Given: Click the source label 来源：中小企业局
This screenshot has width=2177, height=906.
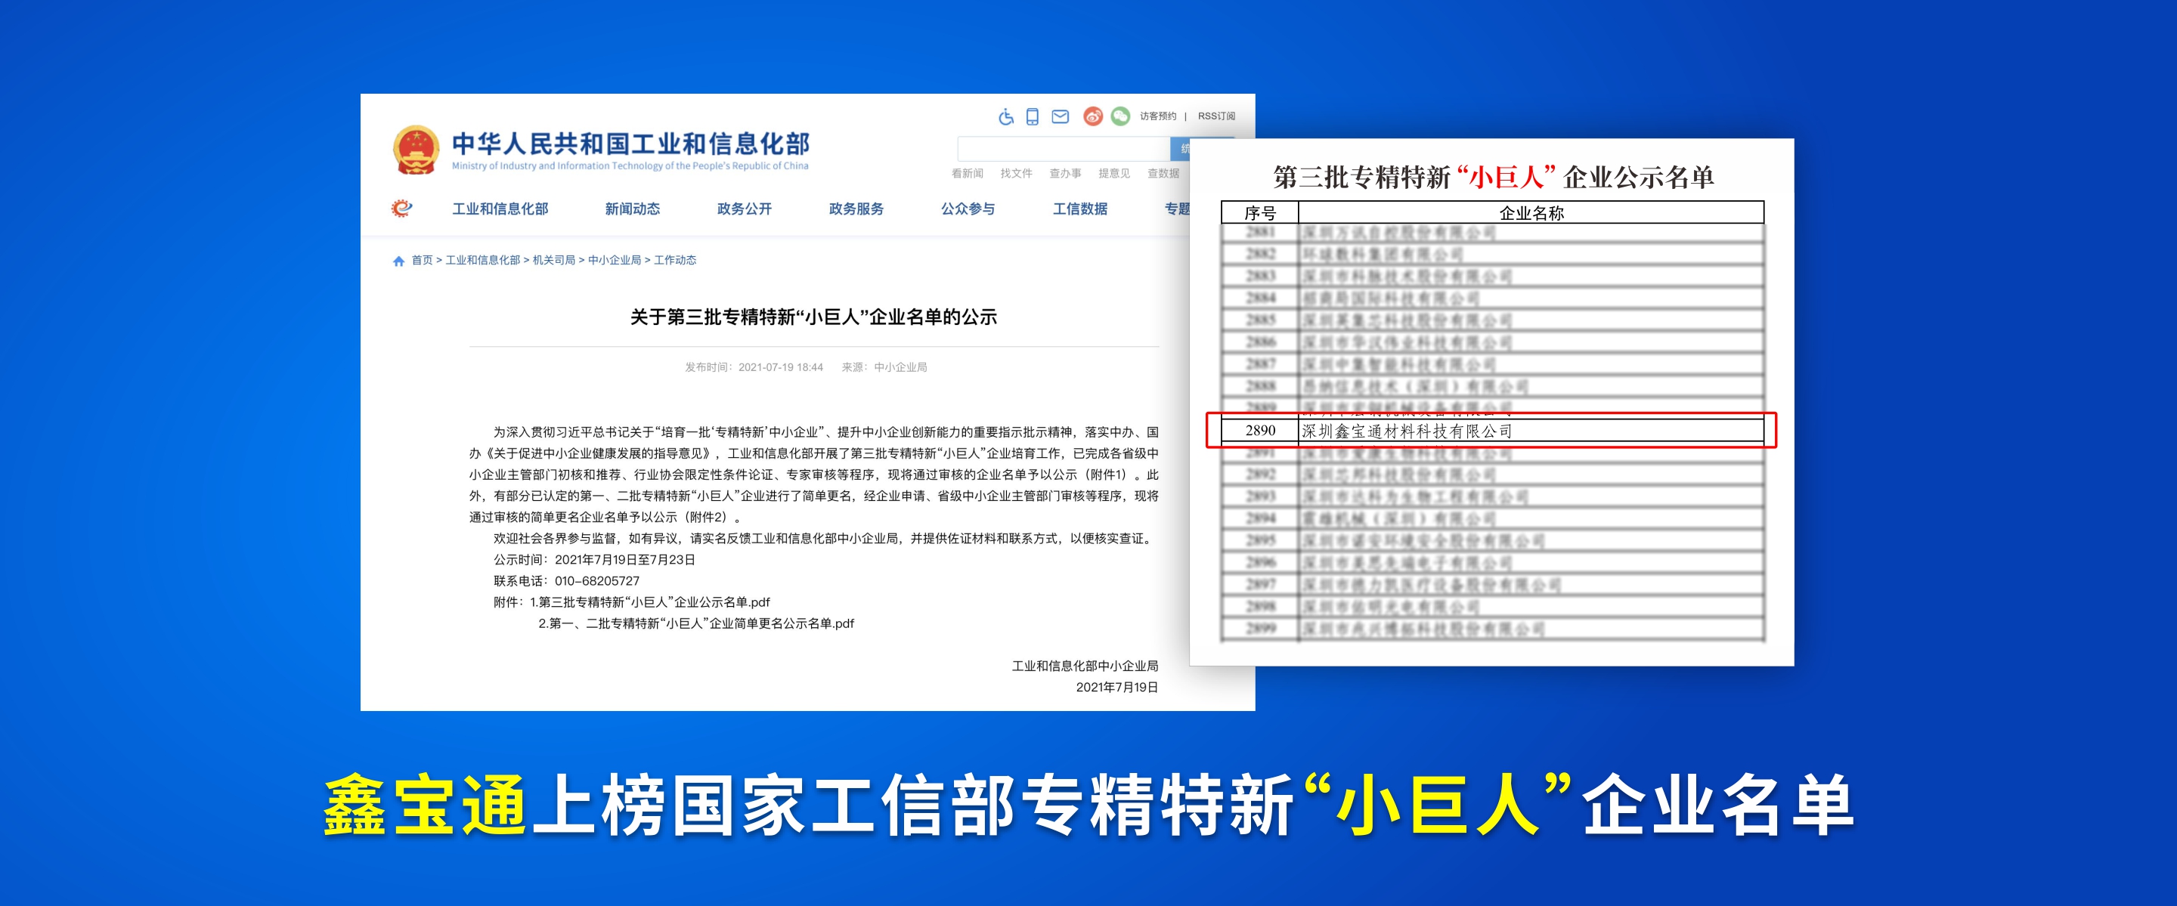Looking at the screenshot, I should [x=884, y=368].
